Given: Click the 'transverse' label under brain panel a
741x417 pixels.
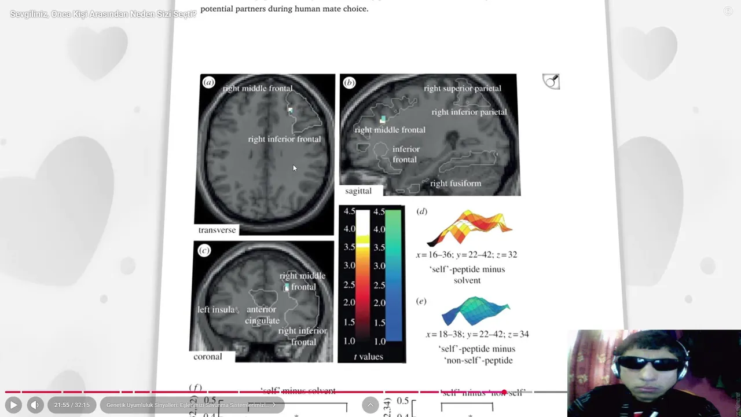Looking at the screenshot, I should tap(217, 230).
